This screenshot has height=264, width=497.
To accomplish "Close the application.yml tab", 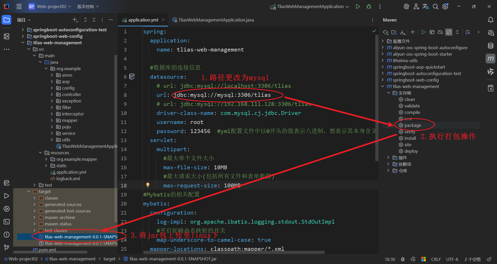I will point(163,20).
